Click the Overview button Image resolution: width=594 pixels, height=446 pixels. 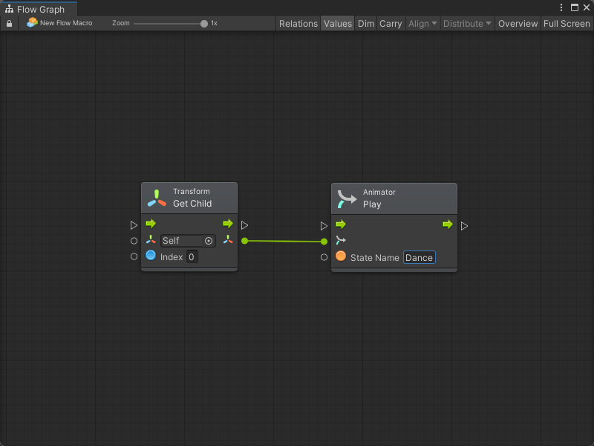[518, 24]
